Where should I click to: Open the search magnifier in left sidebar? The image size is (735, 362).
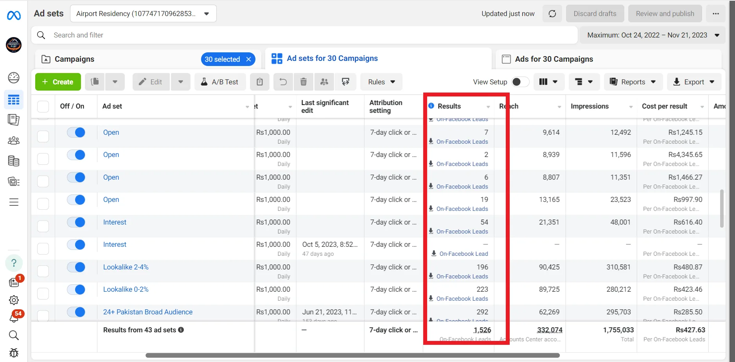tap(14, 335)
